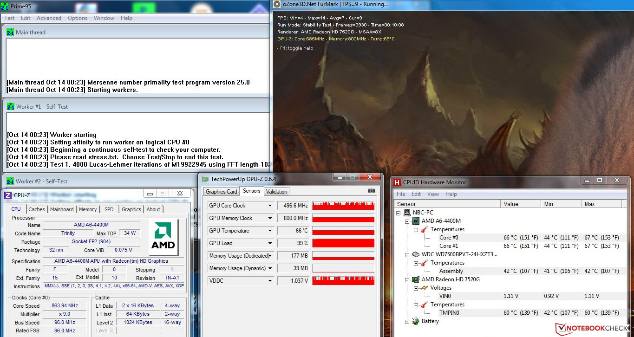Open the GPU Memory Clock sensor dropdown
Viewport: 634px width, 337px height.
coord(270,218)
